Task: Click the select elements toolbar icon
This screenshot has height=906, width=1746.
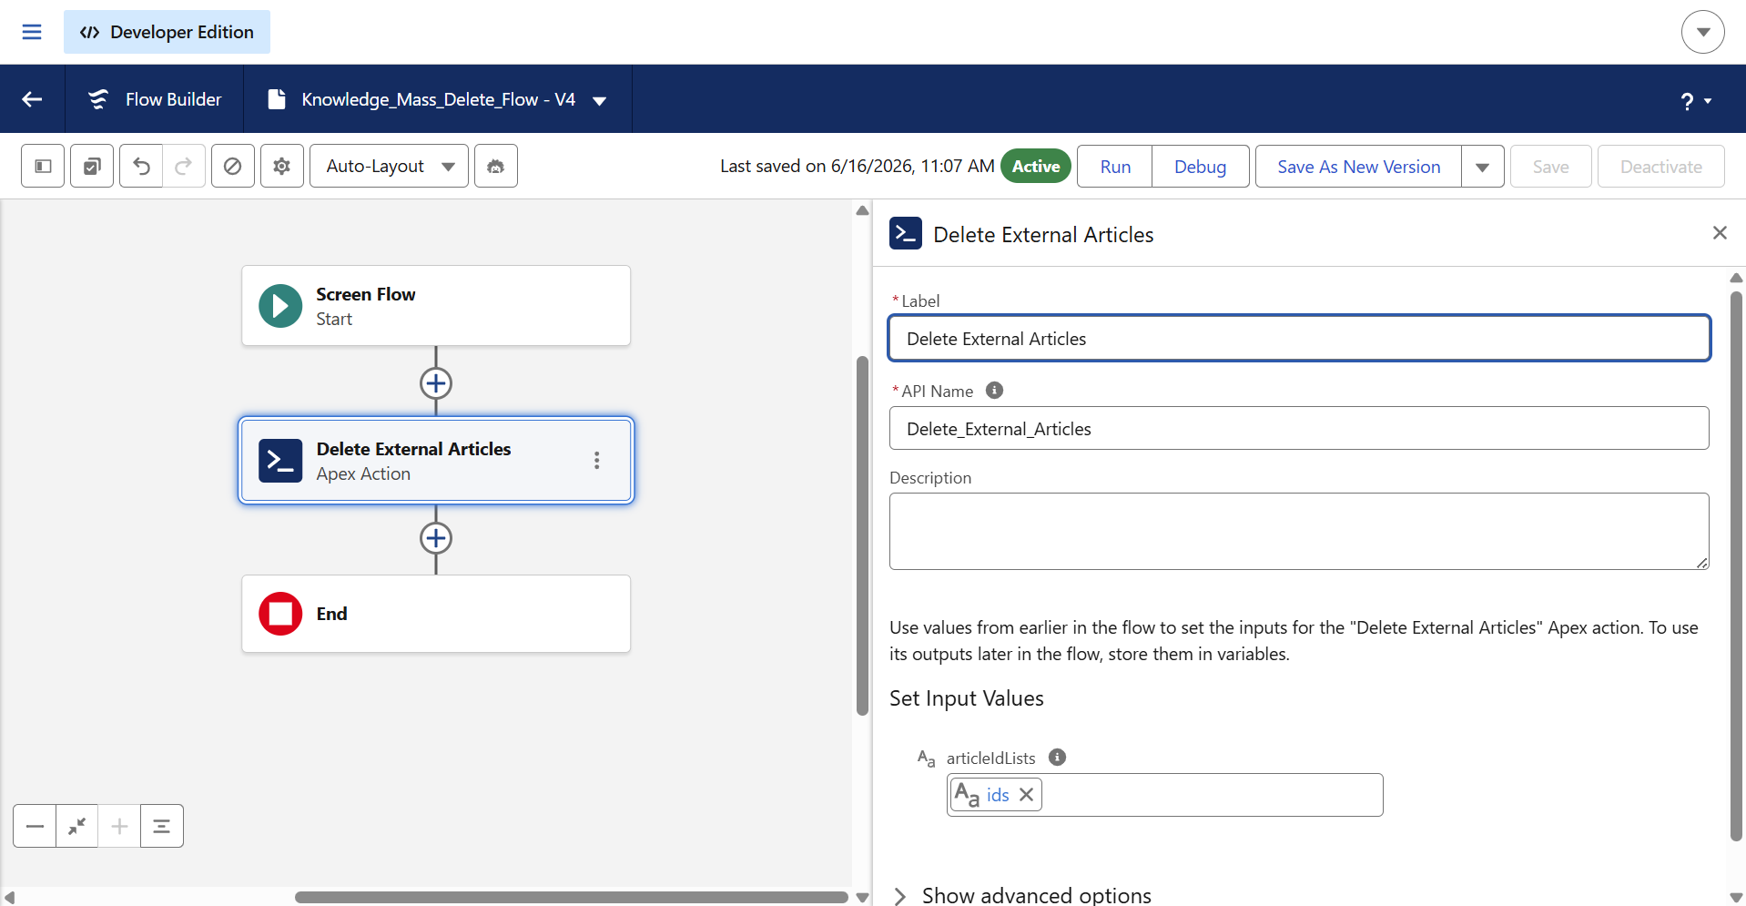Action: click(x=92, y=166)
